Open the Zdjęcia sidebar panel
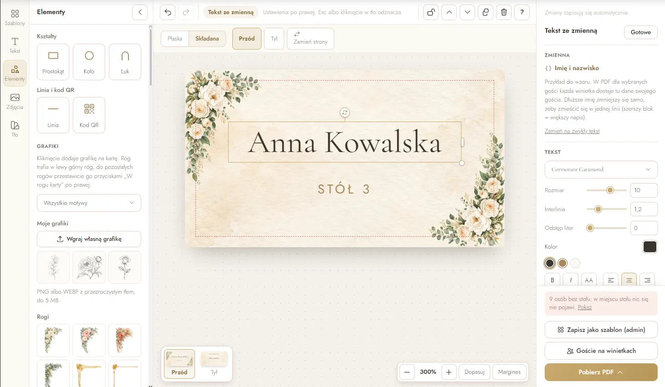 (x=15, y=101)
